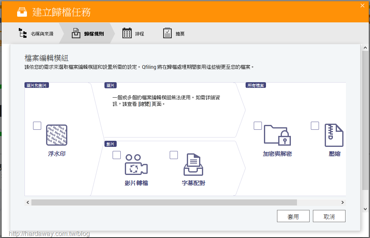
Task: Click the 圖片和影片 category tag
Action: pos(37,85)
